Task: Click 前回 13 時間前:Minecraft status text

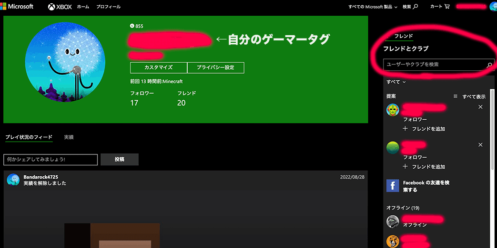Action: click(156, 82)
